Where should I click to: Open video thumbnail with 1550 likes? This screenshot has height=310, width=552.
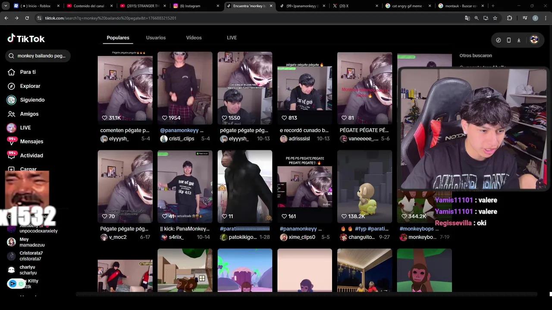point(245,88)
